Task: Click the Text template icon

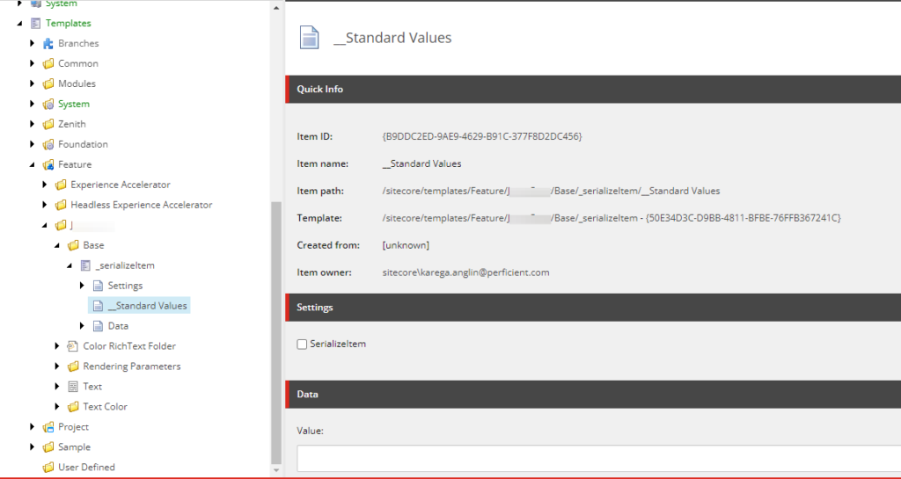Action: (x=73, y=387)
